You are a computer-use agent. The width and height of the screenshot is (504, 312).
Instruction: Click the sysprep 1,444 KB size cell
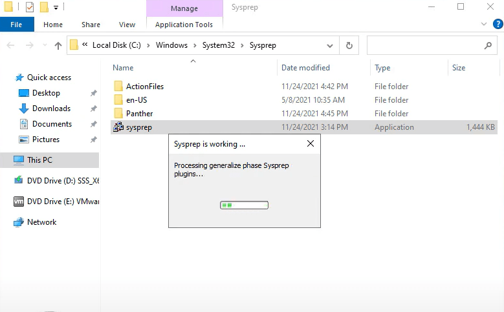(481, 127)
